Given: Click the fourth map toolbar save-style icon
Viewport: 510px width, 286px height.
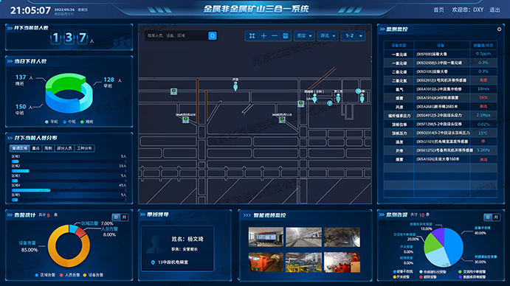Looking at the screenshot, I should tap(285, 35).
